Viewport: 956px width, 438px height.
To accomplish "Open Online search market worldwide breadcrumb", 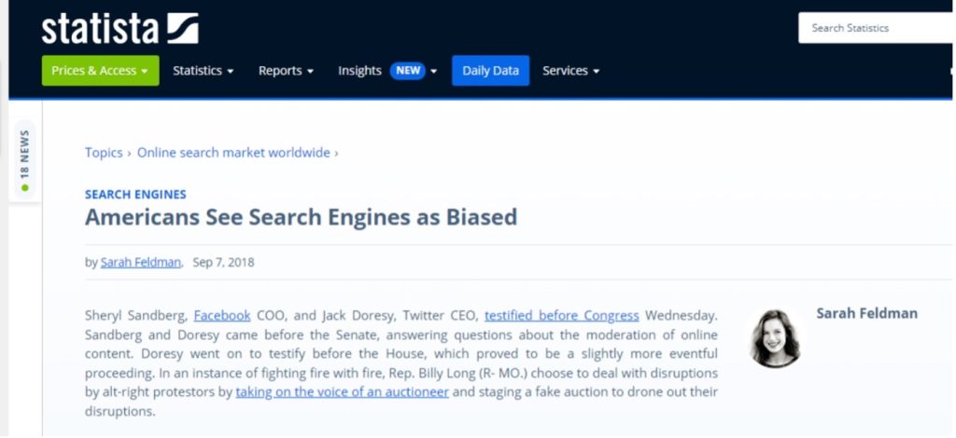I will (233, 153).
